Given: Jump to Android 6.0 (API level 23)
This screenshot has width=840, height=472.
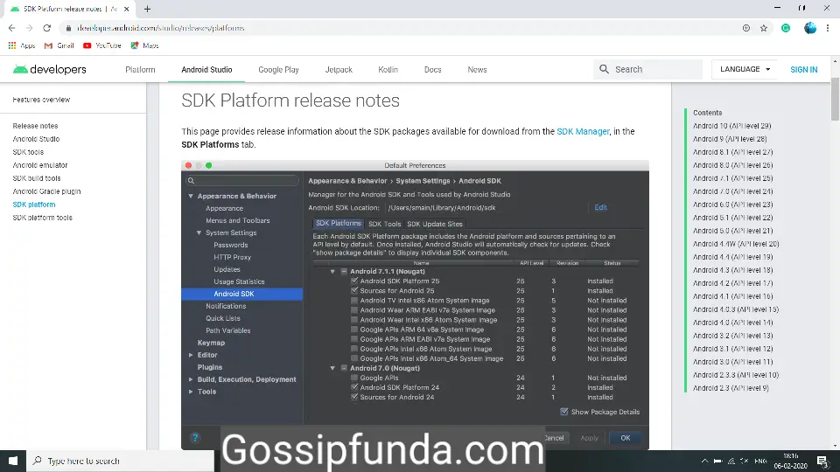Looking at the screenshot, I should point(733,205).
